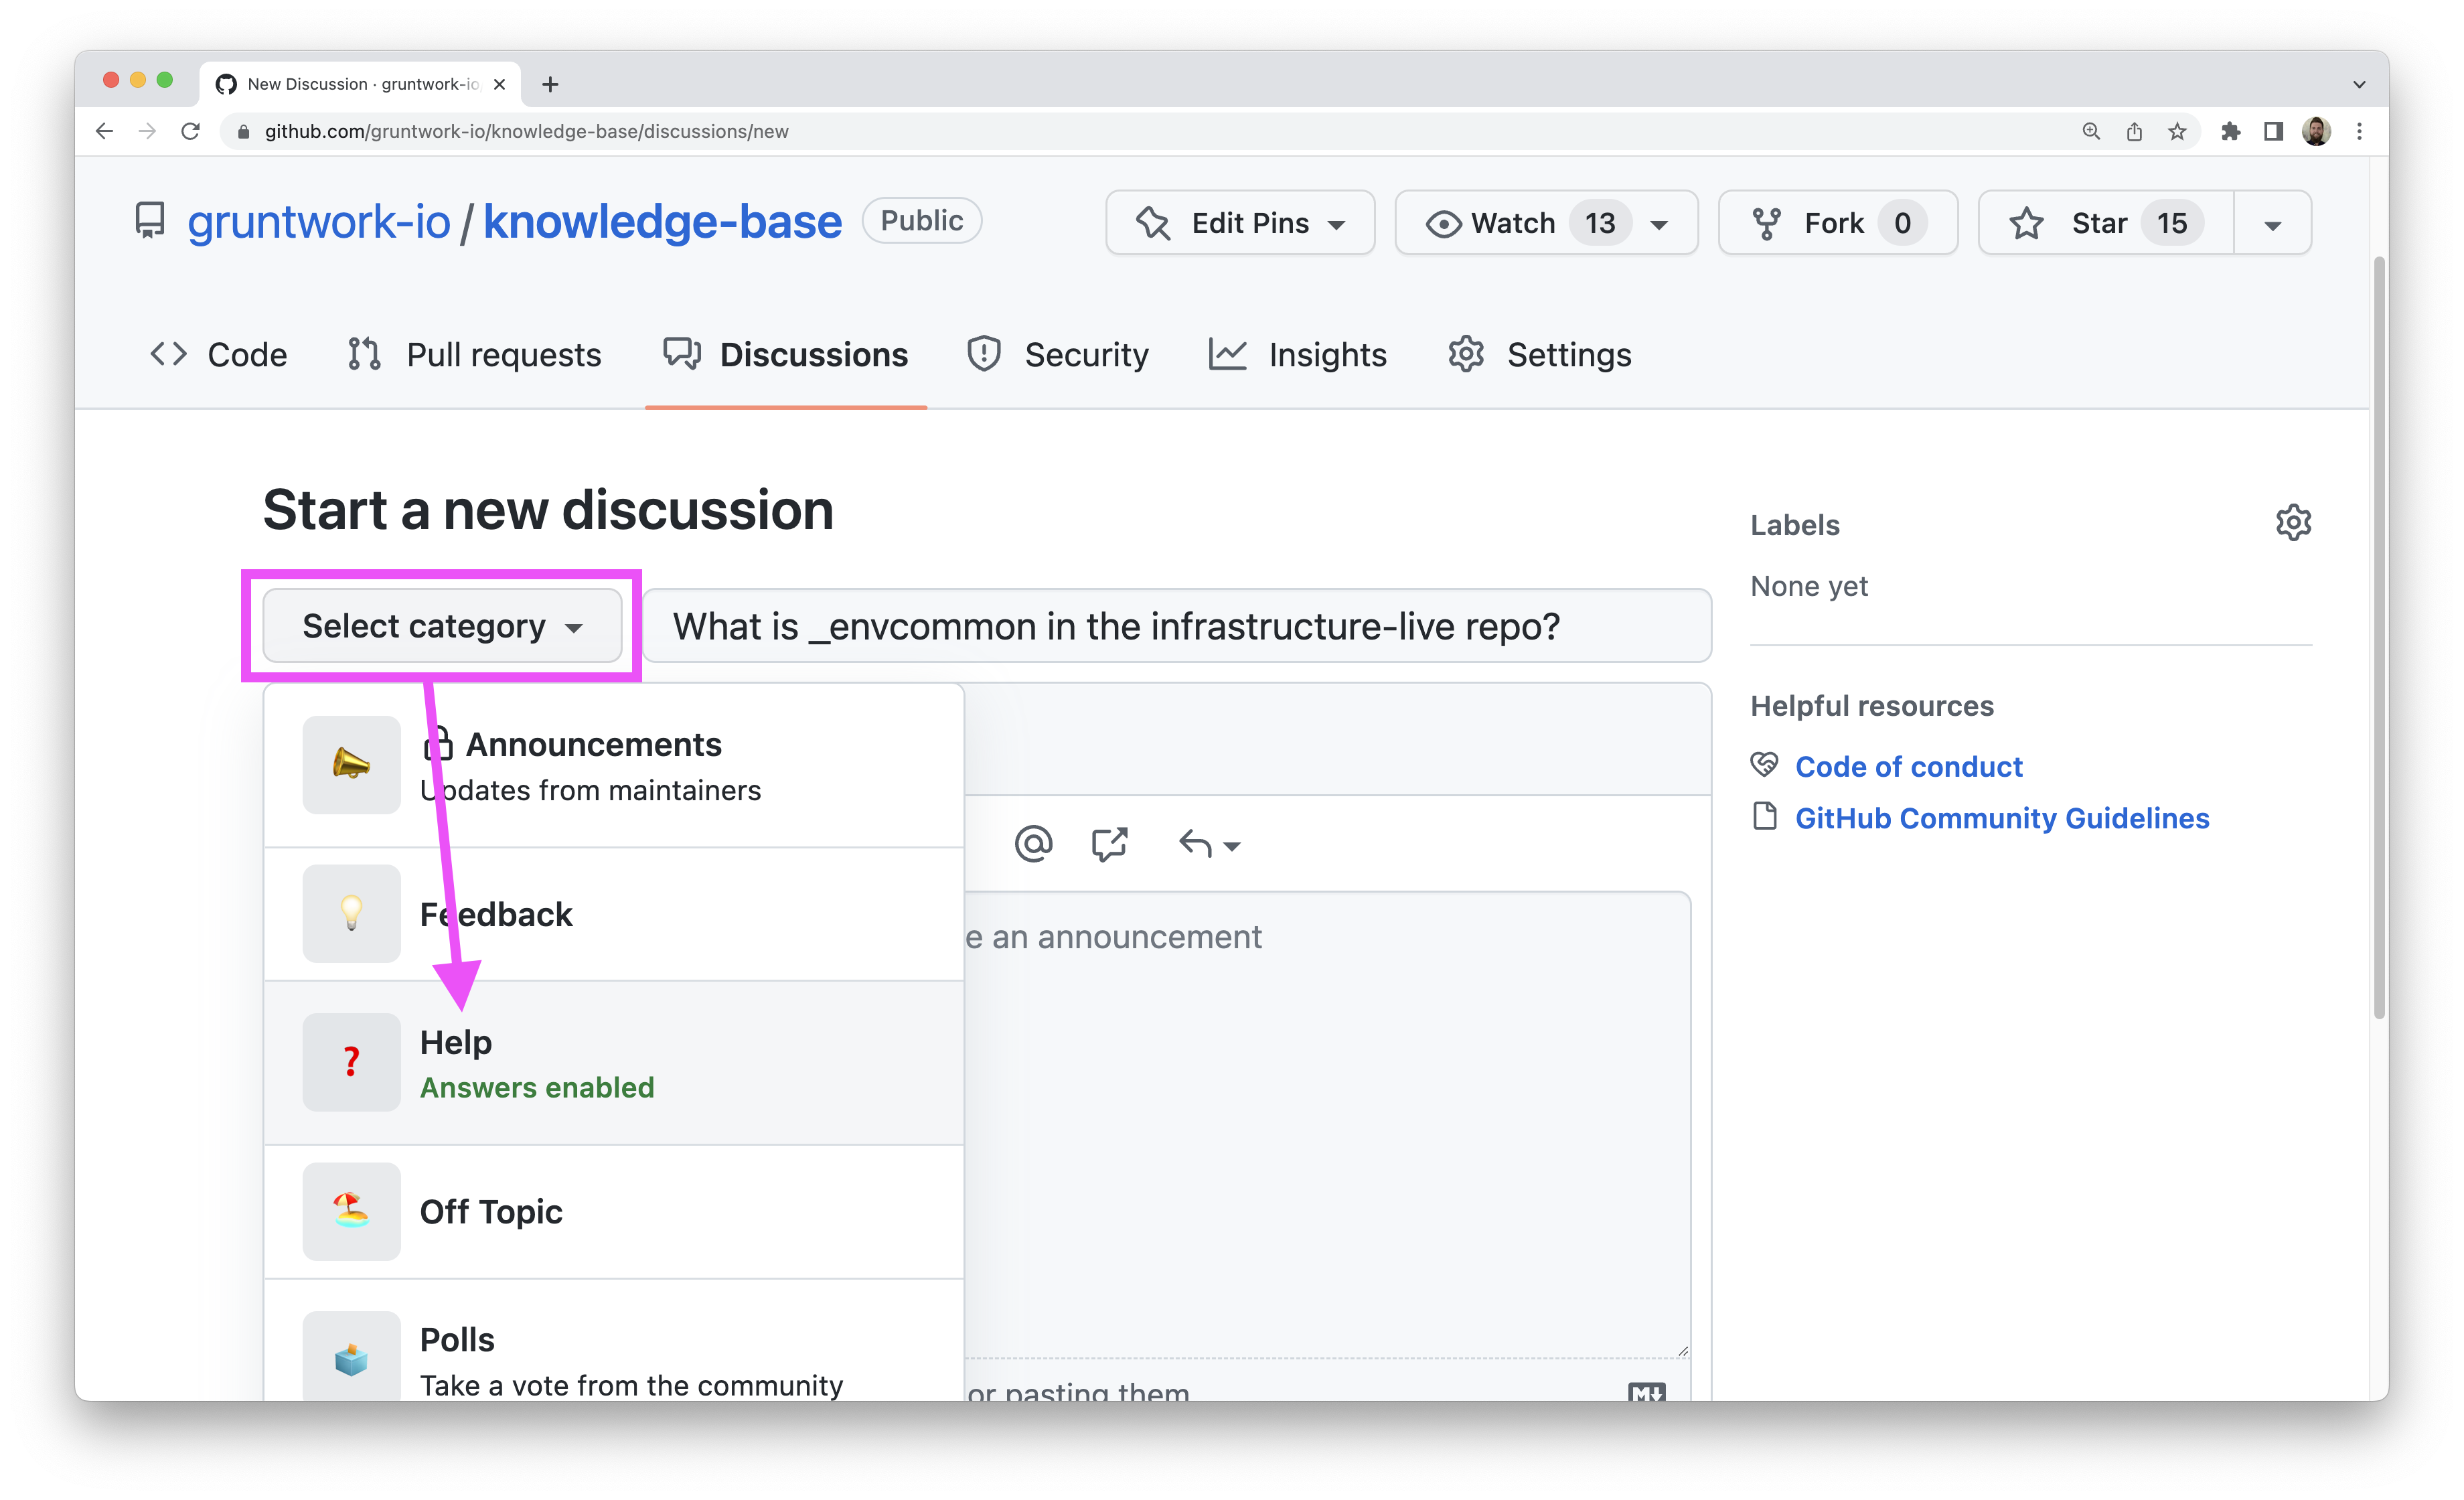Image resolution: width=2464 pixels, height=1500 pixels.
Task: Close the New Discussion tab
Action: tap(499, 84)
